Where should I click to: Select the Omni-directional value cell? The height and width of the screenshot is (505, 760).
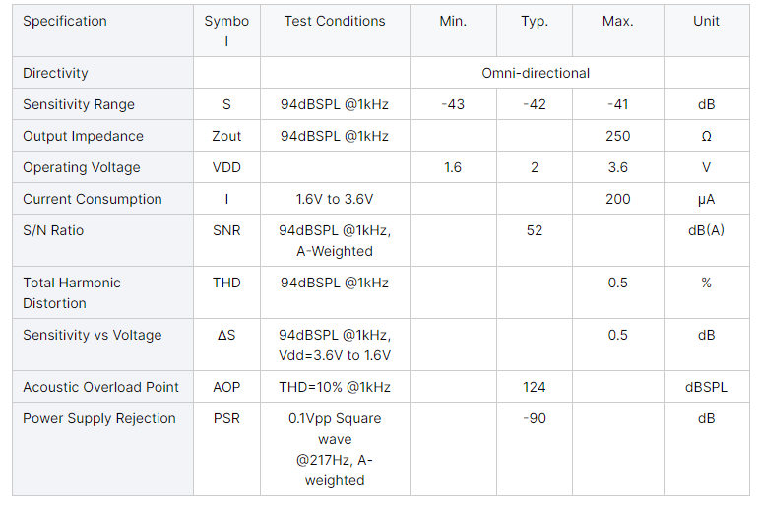(536, 73)
